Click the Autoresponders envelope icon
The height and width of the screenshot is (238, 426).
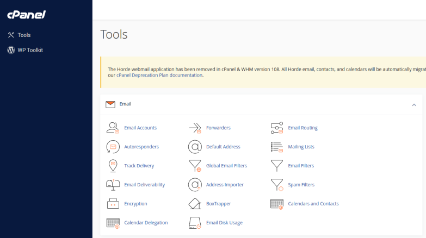coord(113,147)
